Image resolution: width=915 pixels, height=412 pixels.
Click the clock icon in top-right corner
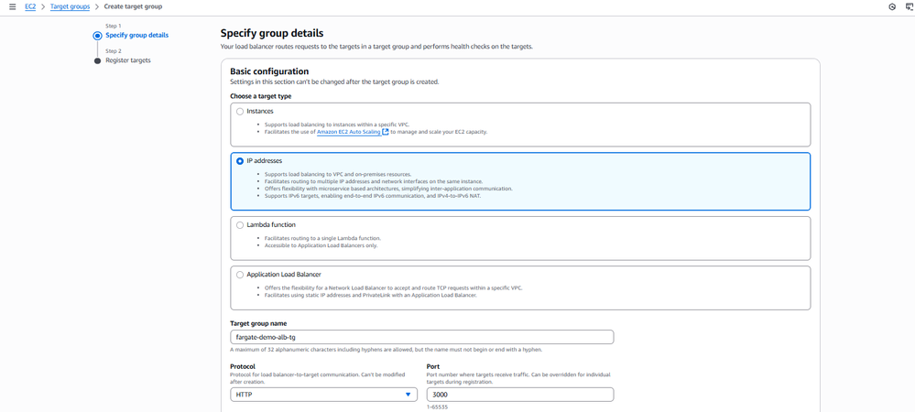(892, 6)
